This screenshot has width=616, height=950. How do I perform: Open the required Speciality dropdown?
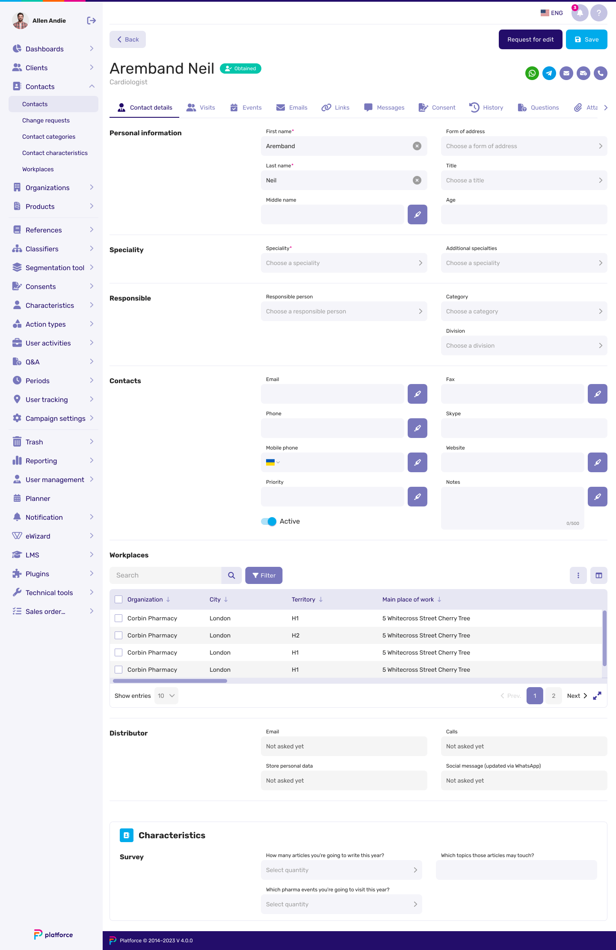tap(344, 263)
